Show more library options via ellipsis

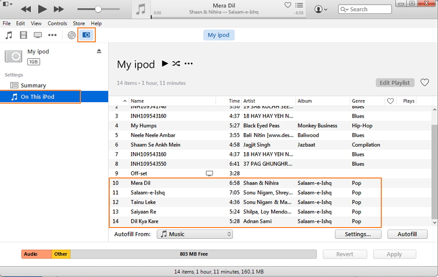point(52,35)
